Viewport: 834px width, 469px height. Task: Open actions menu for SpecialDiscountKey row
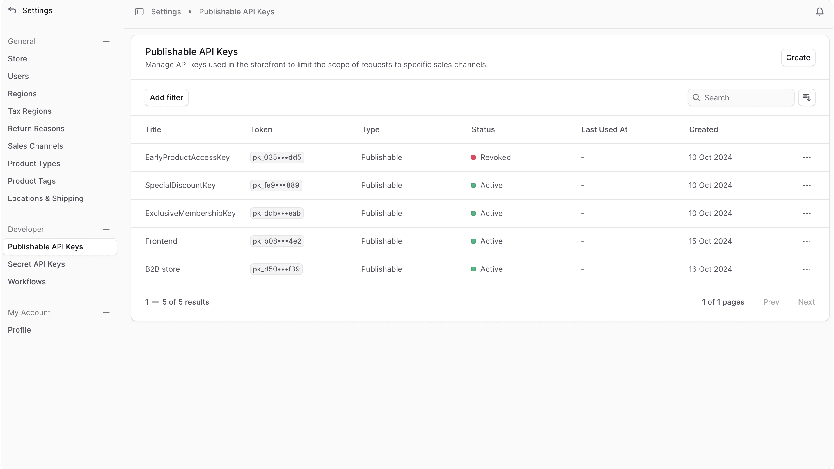806,185
